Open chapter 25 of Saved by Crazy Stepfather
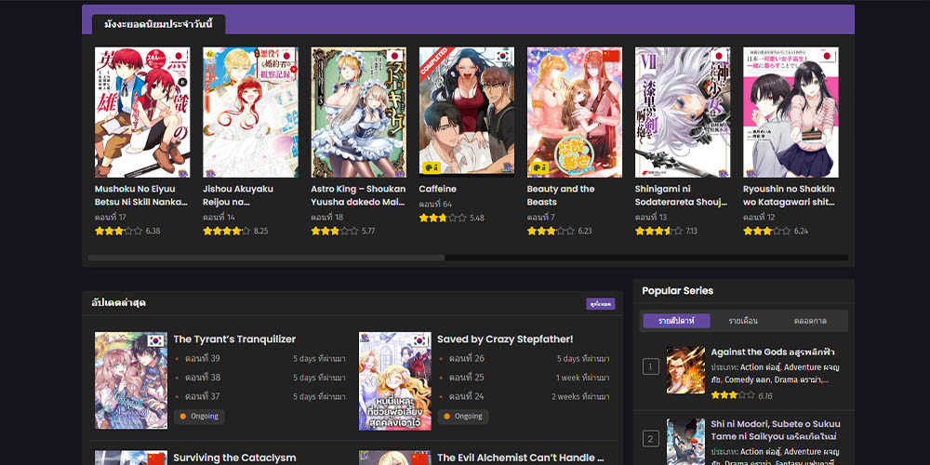 point(466,378)
